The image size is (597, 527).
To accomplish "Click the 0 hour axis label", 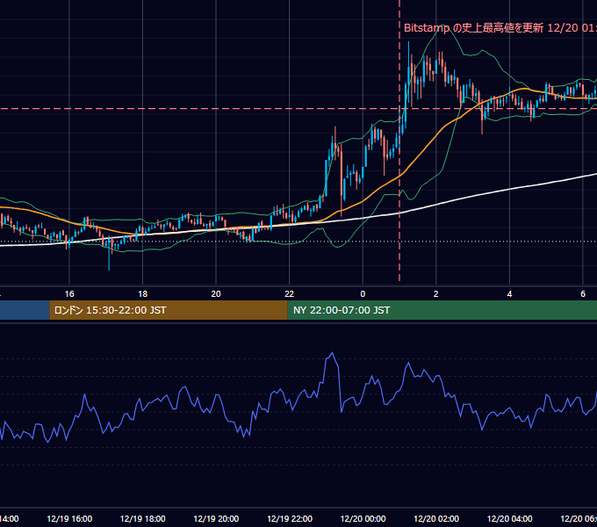I will (x=363, y=294).
